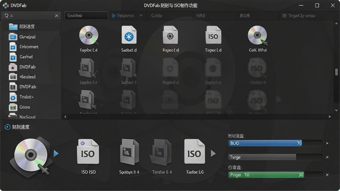Select Entroment in the sidebar
Viewport: 340px width, 191px height.
(x=24, y=47)
